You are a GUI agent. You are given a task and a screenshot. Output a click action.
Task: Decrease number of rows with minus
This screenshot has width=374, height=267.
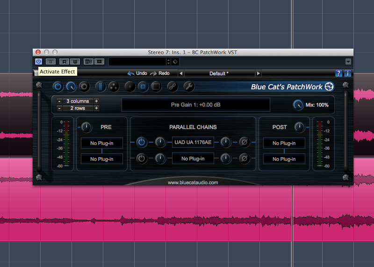[59, 108]
